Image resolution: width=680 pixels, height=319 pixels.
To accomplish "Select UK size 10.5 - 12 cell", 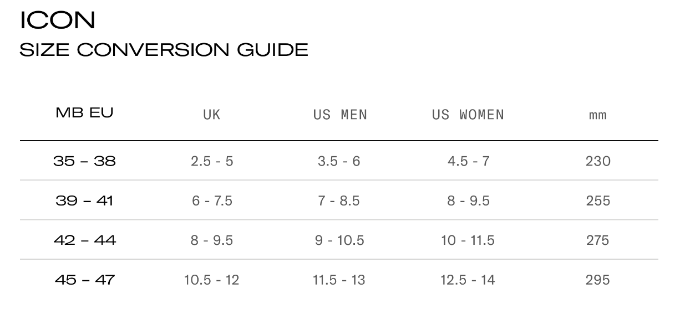I will (212, 280).
